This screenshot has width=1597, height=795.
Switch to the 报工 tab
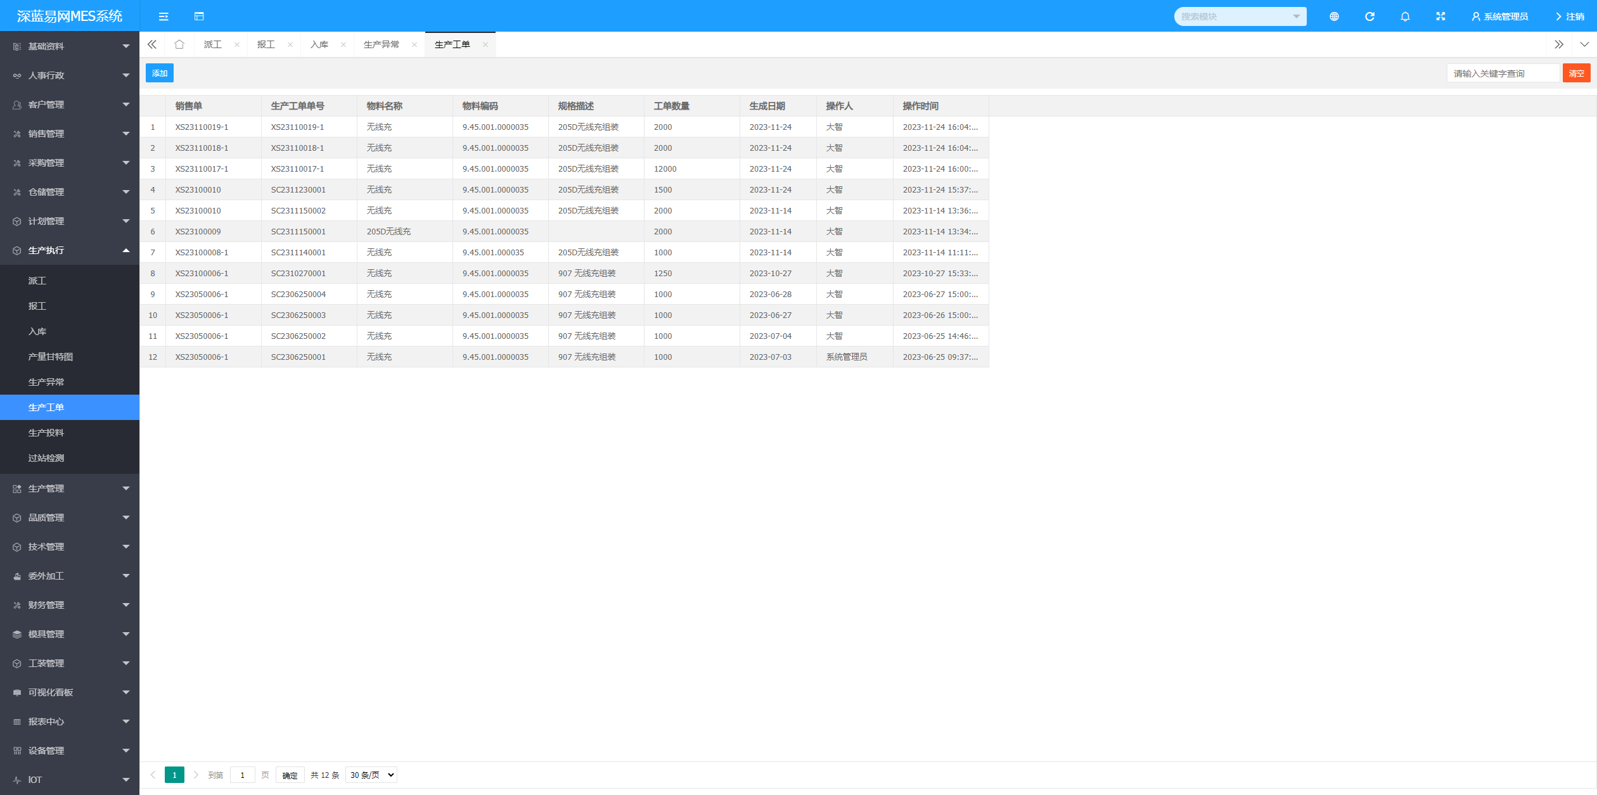pyautogui.click(x=266, y=44)
